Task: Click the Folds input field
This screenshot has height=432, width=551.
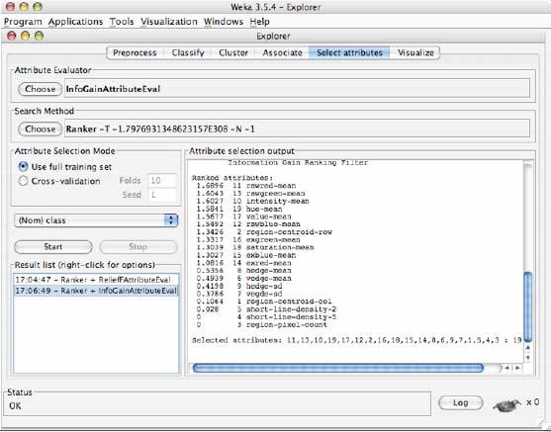Action: tap(162, 181)
